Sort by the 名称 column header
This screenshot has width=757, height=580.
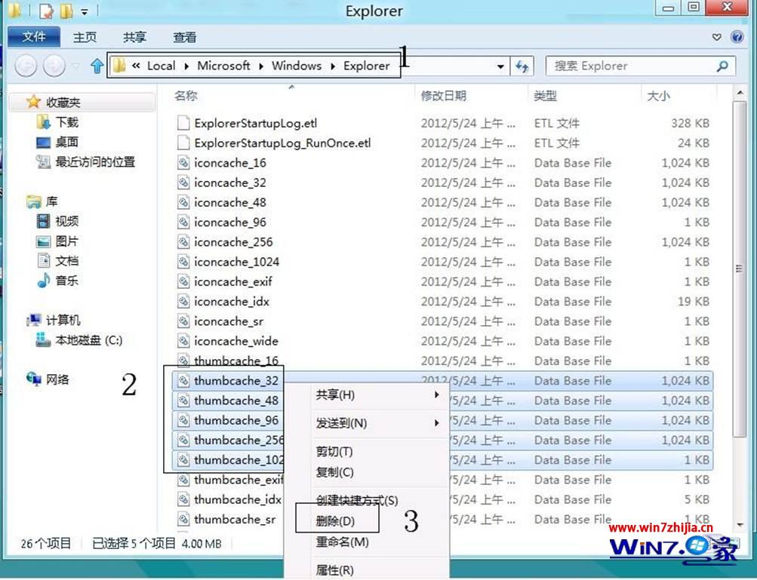coord(186,96)
